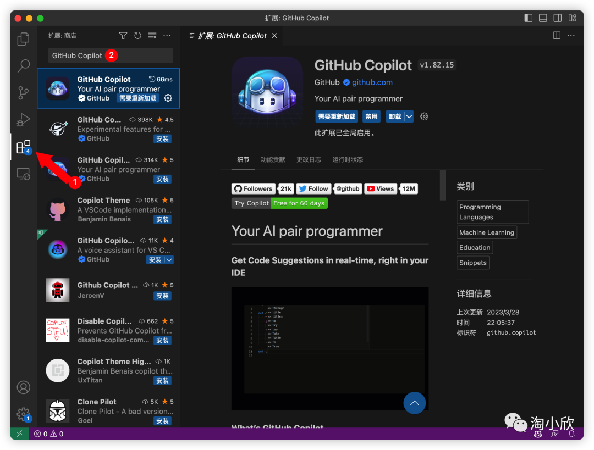Open remote window indicator in status bar
This screenshot has height=450, width=594.
pos(20,434)
